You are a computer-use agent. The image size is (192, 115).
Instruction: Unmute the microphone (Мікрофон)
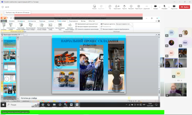(x=164, y=7)
